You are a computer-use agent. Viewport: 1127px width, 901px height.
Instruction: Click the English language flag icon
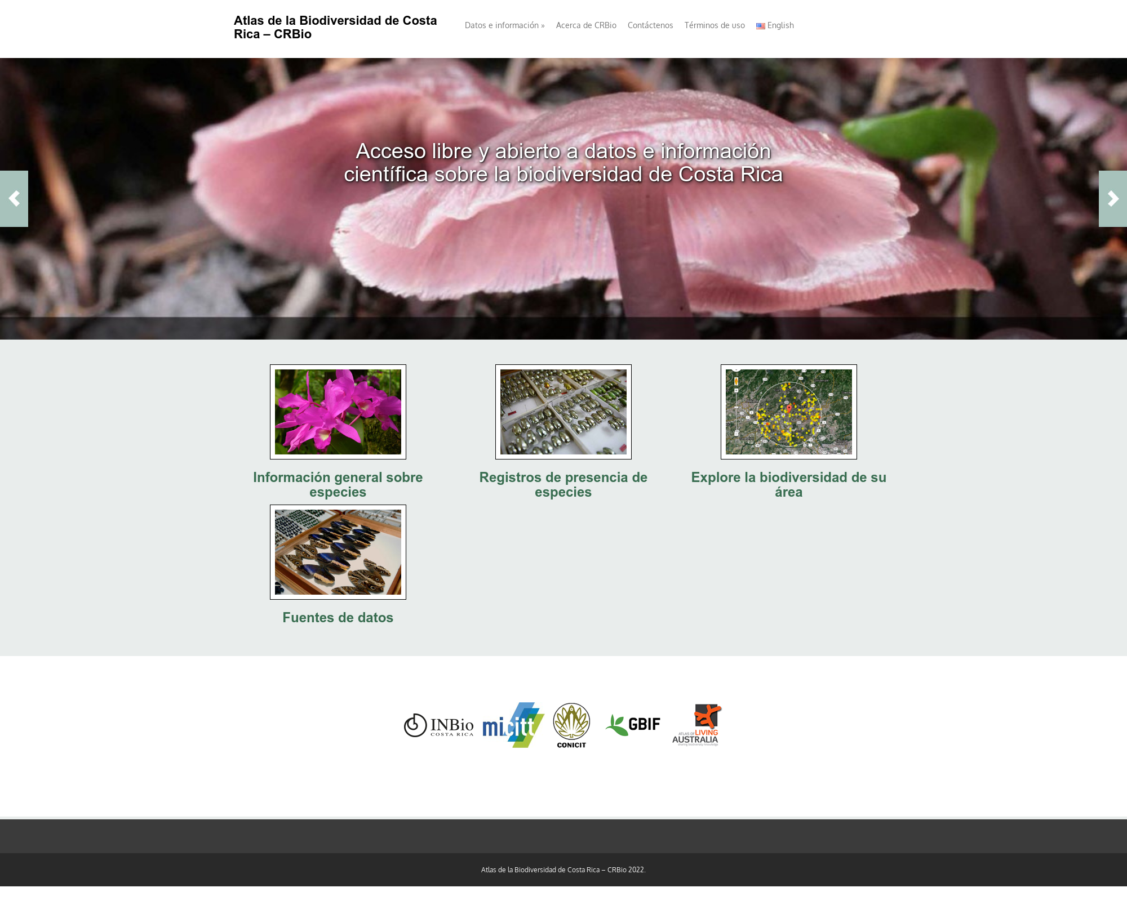tap(760, 26)
